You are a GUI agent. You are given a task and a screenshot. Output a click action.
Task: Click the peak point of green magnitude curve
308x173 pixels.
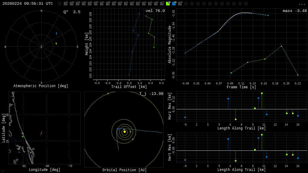[x=281, y=46]
